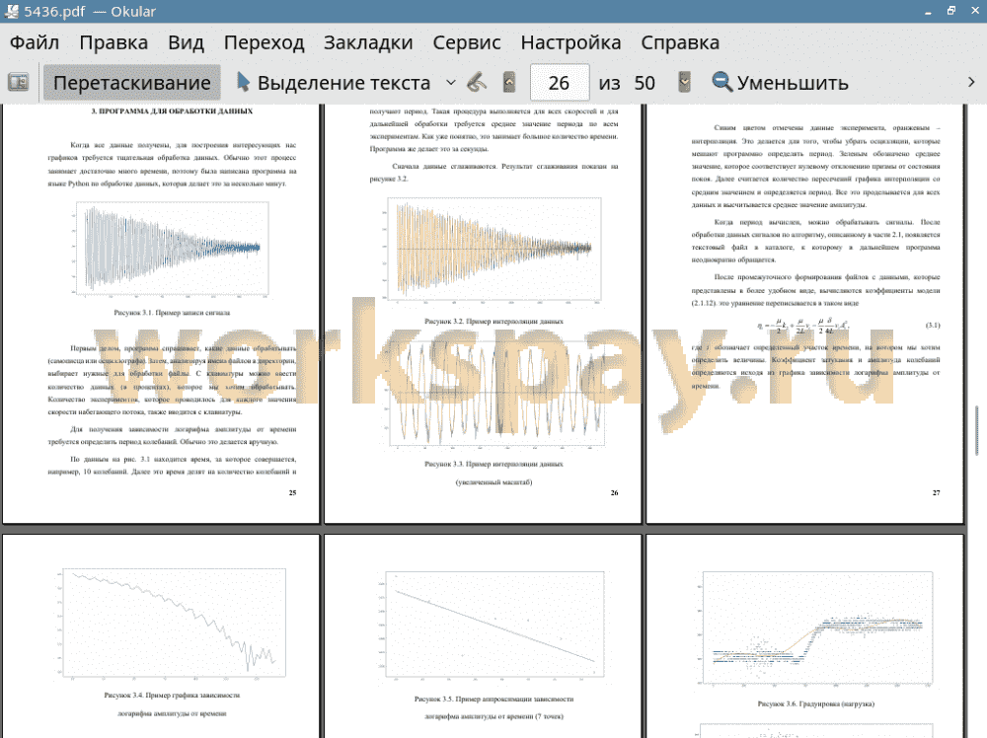The height and width of the screenshot is (738, 987).
Task: Click Рисунок 3.3 zoomed interpolation graph
Action: pos(496,395)
